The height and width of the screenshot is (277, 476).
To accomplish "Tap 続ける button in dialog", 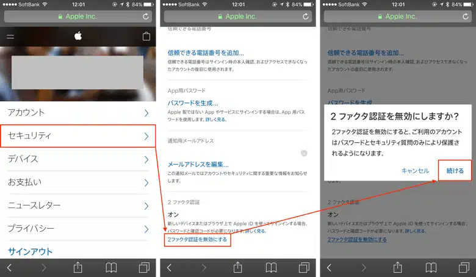I will 455,170.
